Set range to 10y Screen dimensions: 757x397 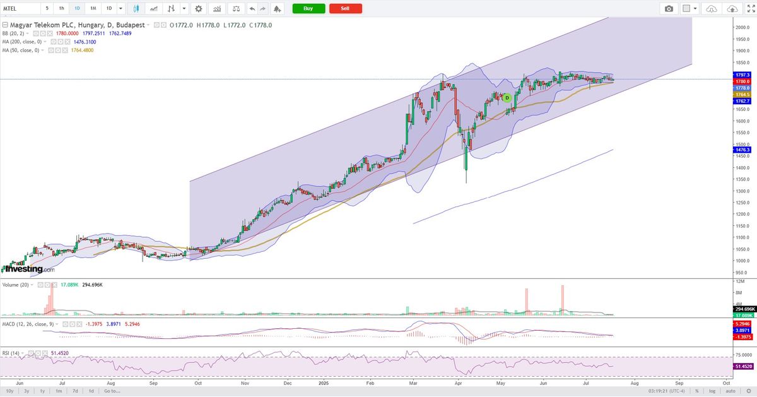[9, 391]
